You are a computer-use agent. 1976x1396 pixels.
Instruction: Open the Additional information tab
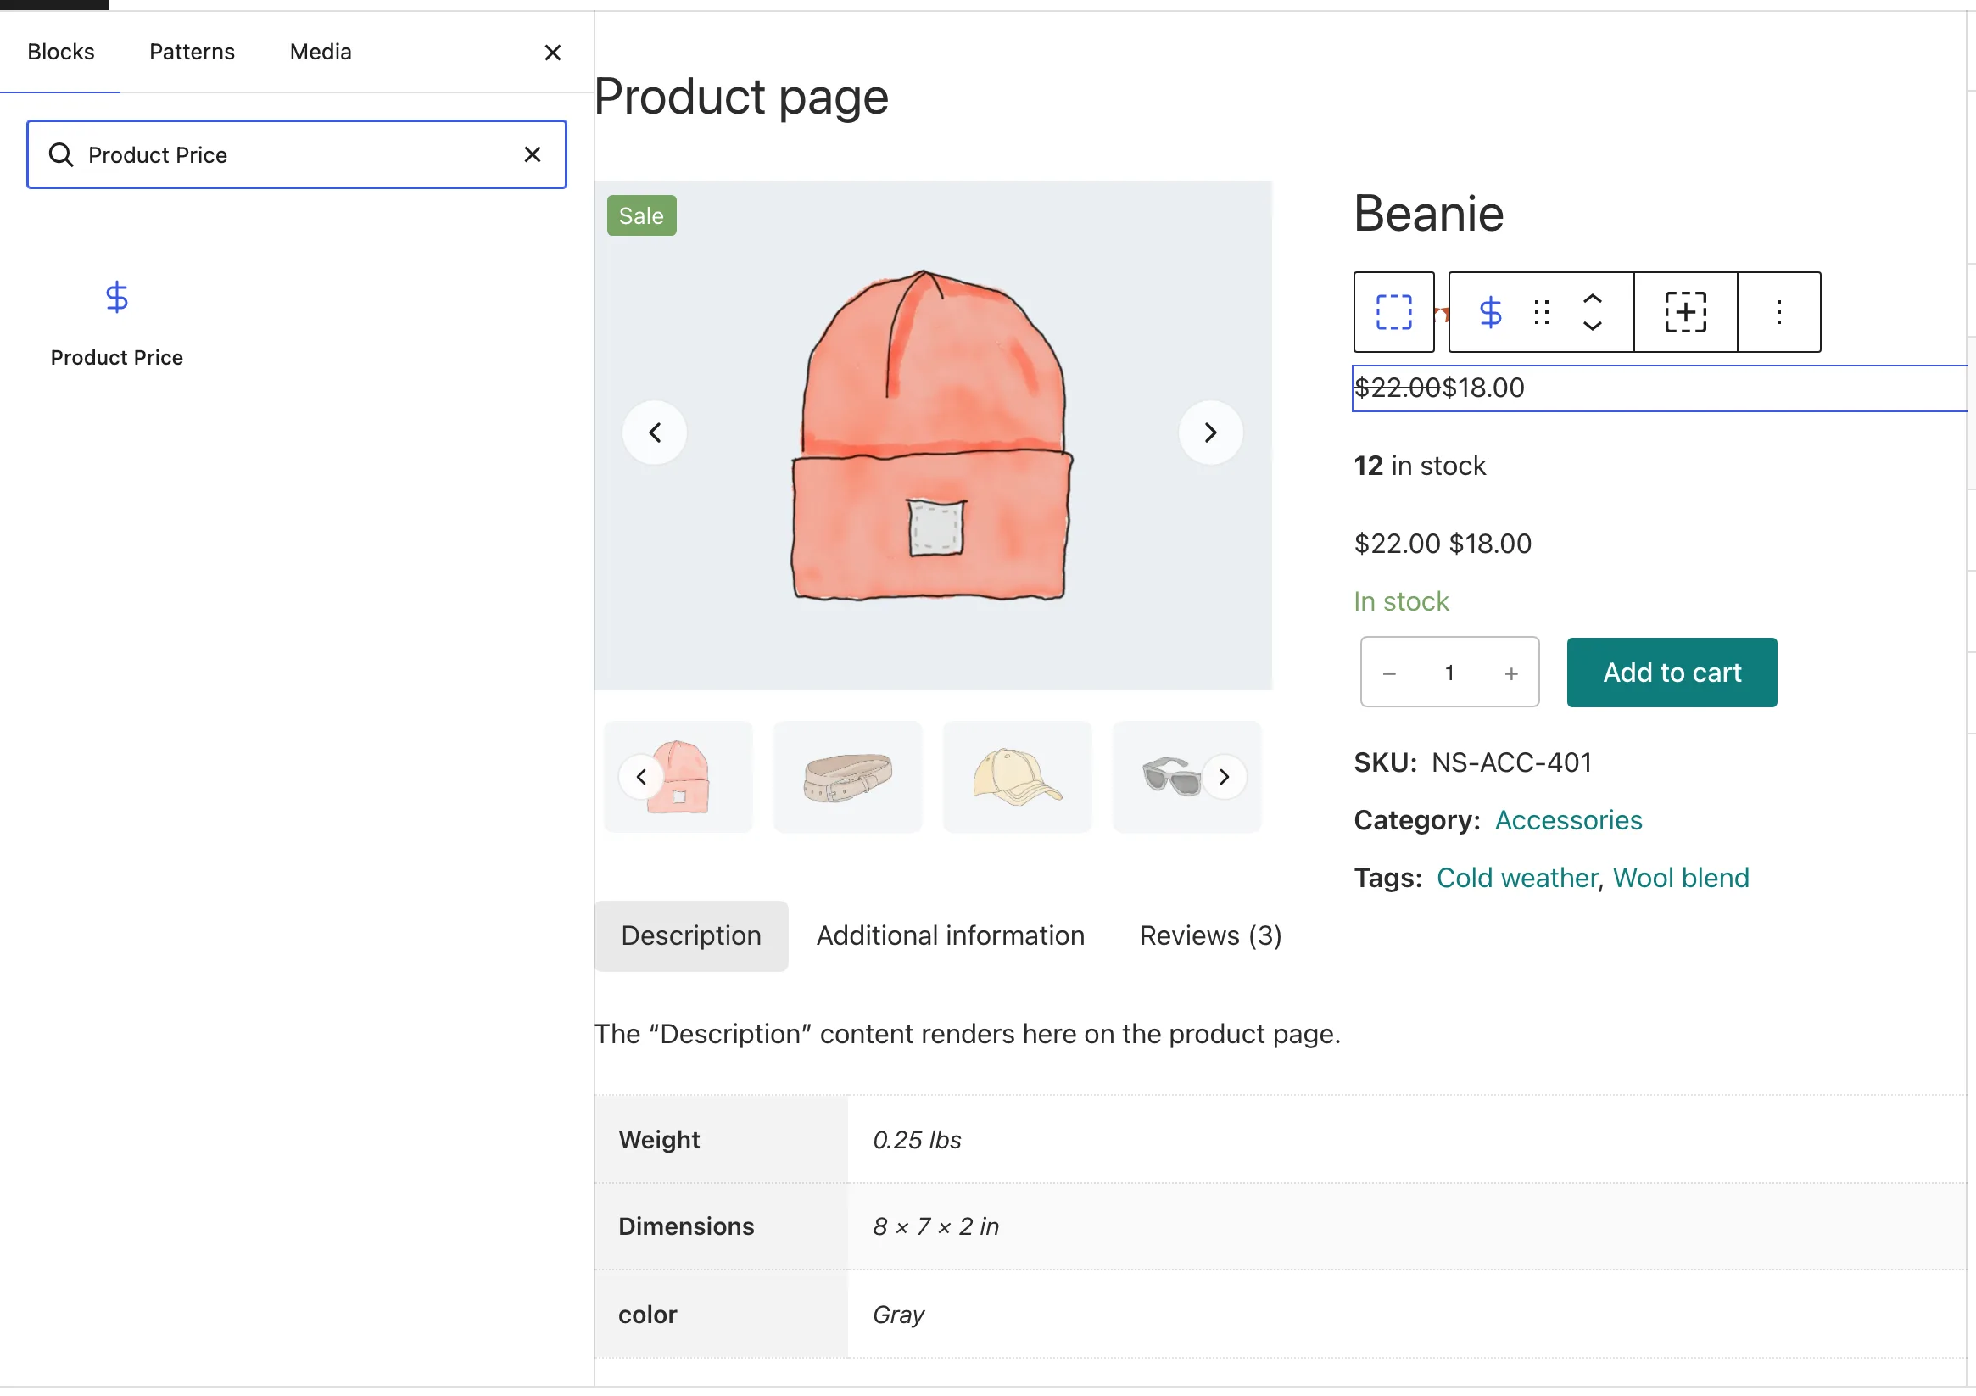coord(950,936)
